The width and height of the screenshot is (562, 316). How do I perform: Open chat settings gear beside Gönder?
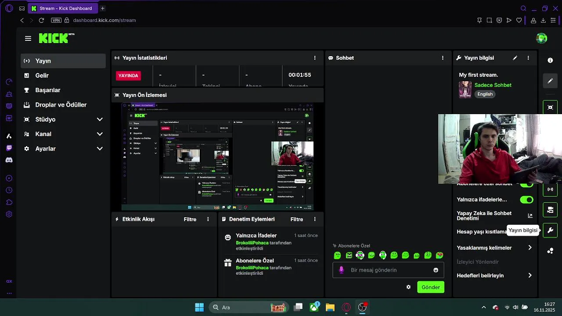coord(408,287)
